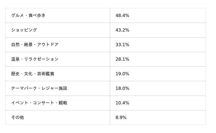Screen dimensions: 216x133
Task: Click the 自然・絶景・アウトドア label
Action: click(35, 45)
